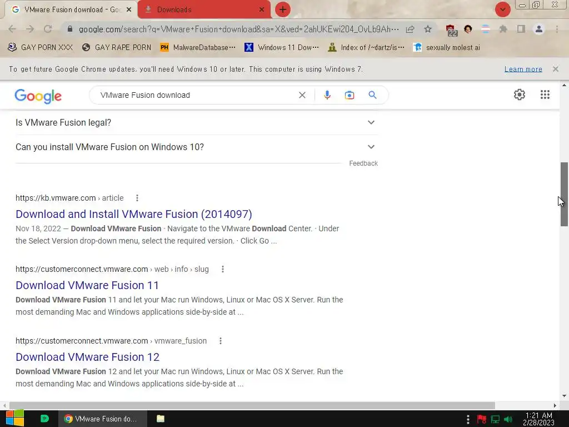This screenshot has width=569, height=427.
Task: Open the Windows Start menu
Action: pos(15,419)
